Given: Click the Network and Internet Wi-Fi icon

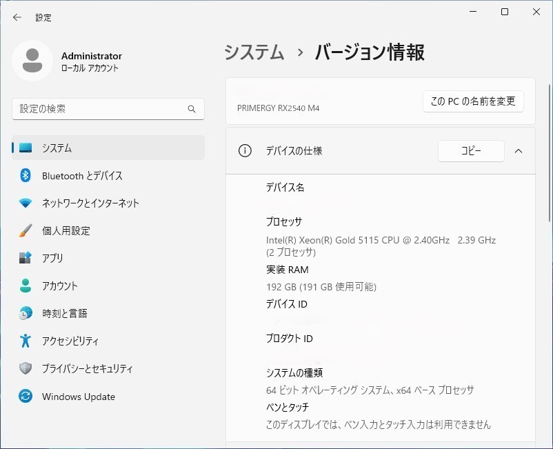Looking at the screenshot, I should pyautogui.click(x=26, y=203).
